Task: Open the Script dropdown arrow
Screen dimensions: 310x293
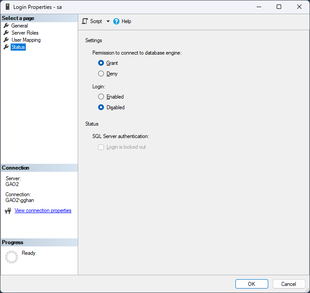Action: pyautogui.click(x=108, y=21)
